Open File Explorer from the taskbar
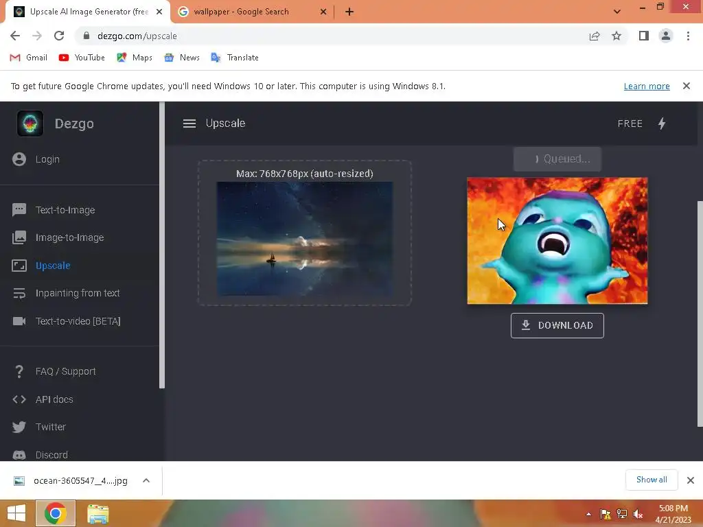 [97, 513]
